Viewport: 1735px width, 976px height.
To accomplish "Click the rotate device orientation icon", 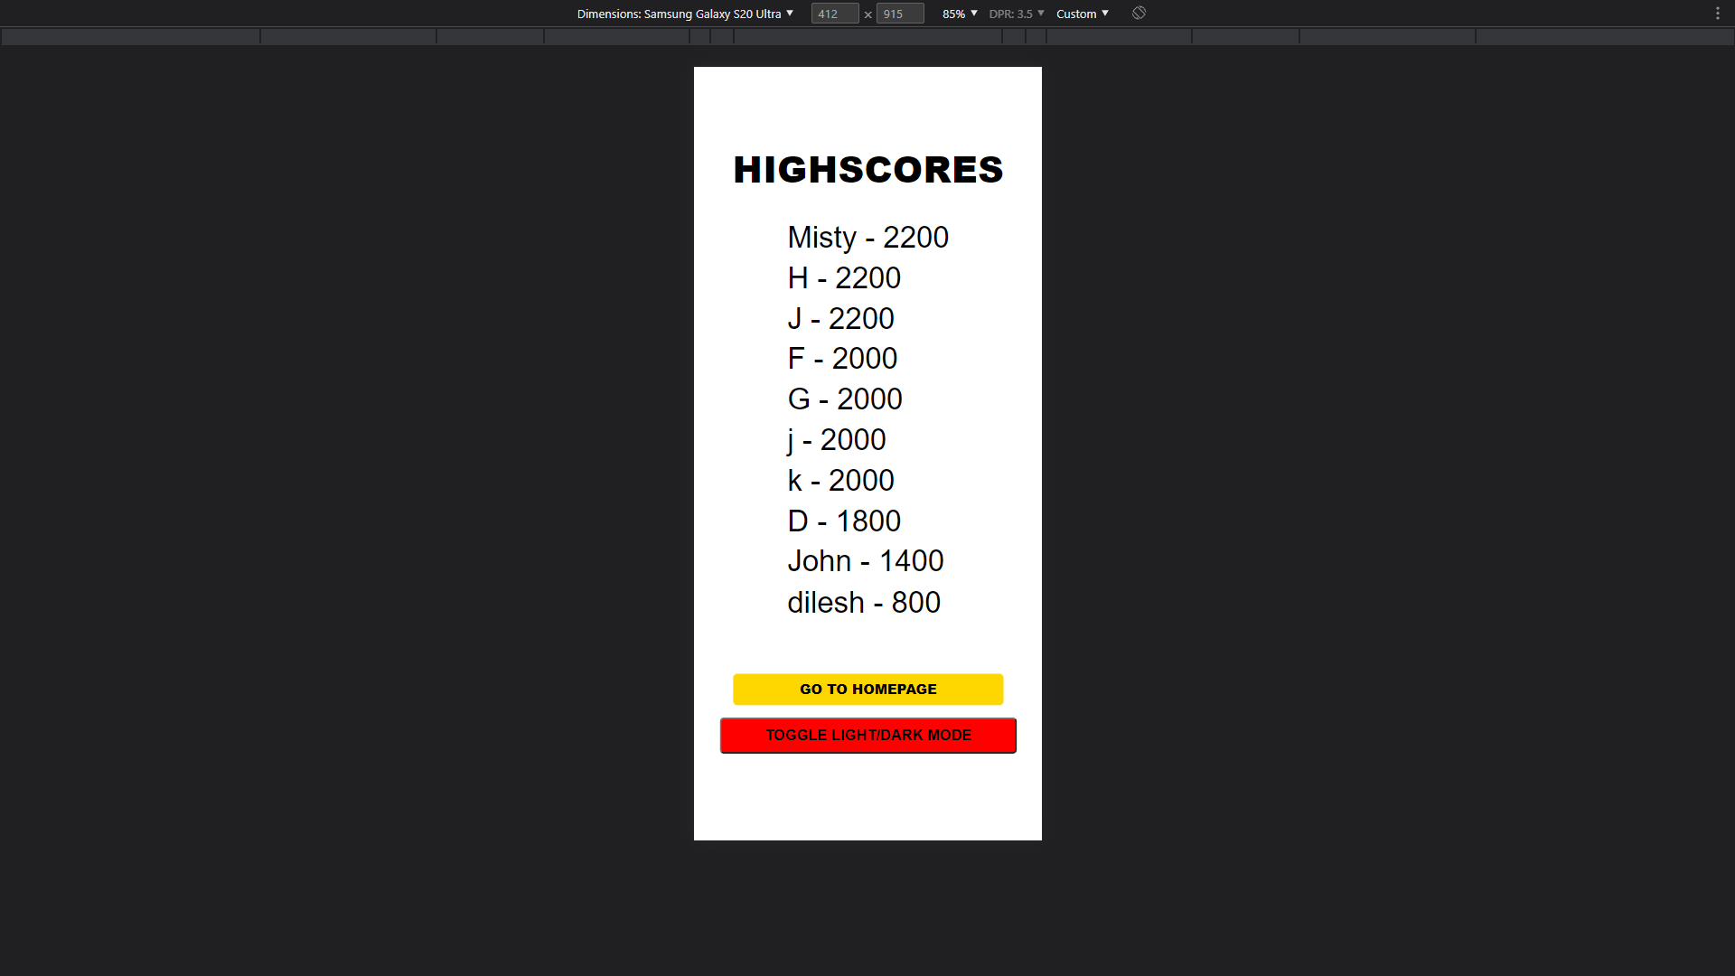I will [x=1138, y=13].
